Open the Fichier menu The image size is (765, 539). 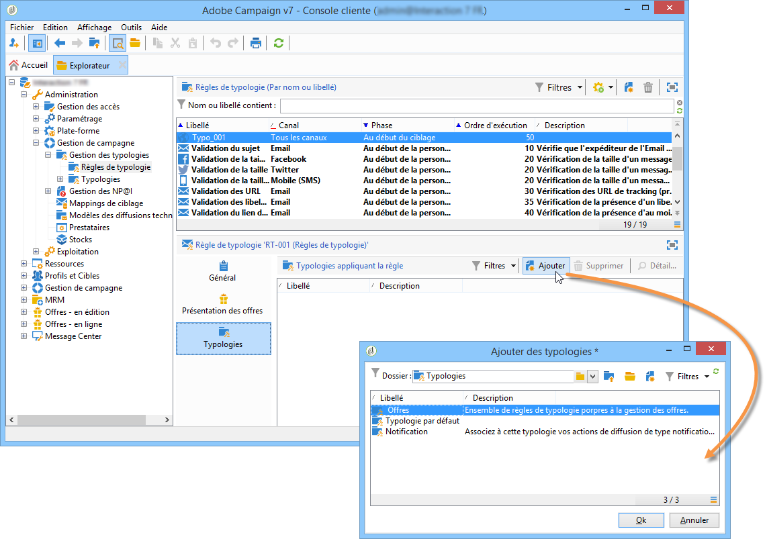point(22,28)
